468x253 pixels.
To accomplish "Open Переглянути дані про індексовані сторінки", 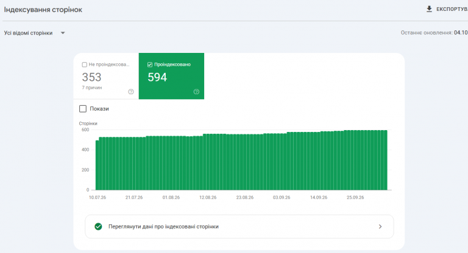I will [x=239, y=226].
